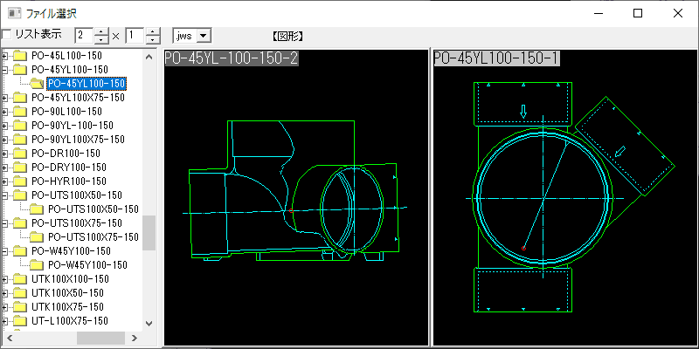699x349 pixels.
Task: Increase the column count spinner value
Action: 102,31
